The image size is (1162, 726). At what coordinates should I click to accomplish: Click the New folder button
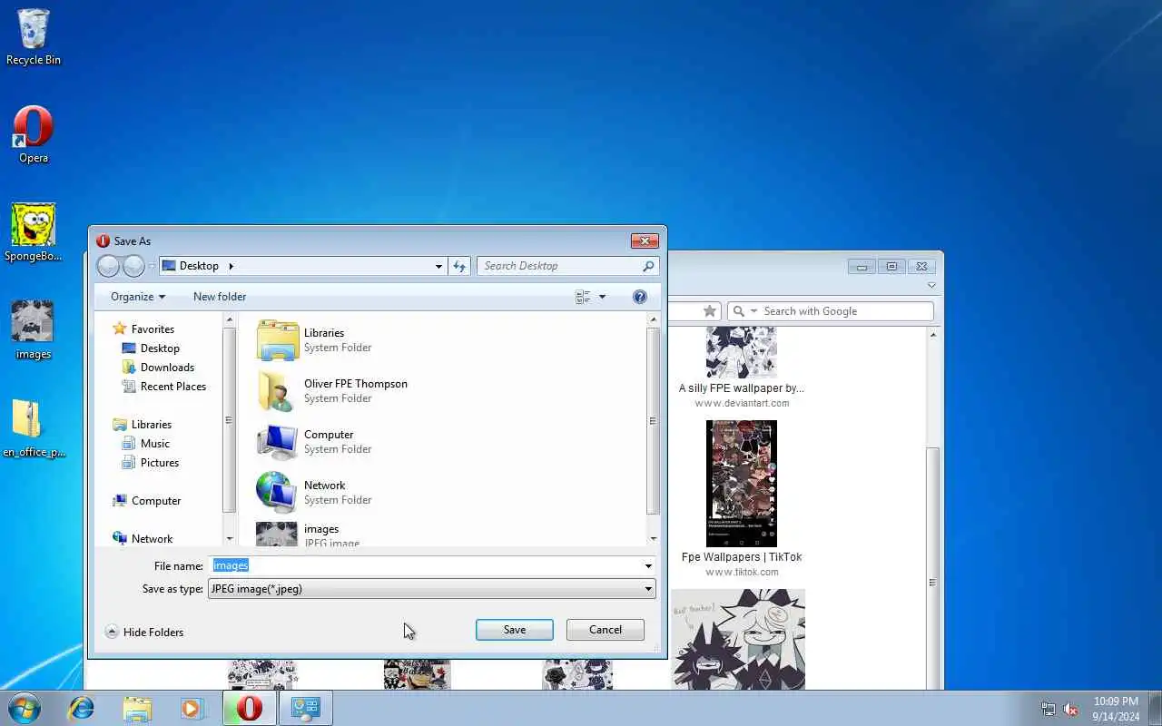(x=220, y=297)
